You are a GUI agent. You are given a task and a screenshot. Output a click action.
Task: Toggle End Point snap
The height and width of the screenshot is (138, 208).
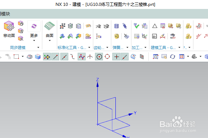pos(55,57)
